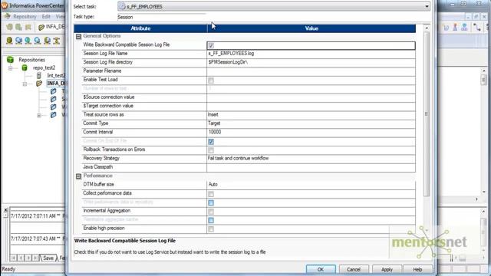Click the green Repositories root icon

[10, 60]
